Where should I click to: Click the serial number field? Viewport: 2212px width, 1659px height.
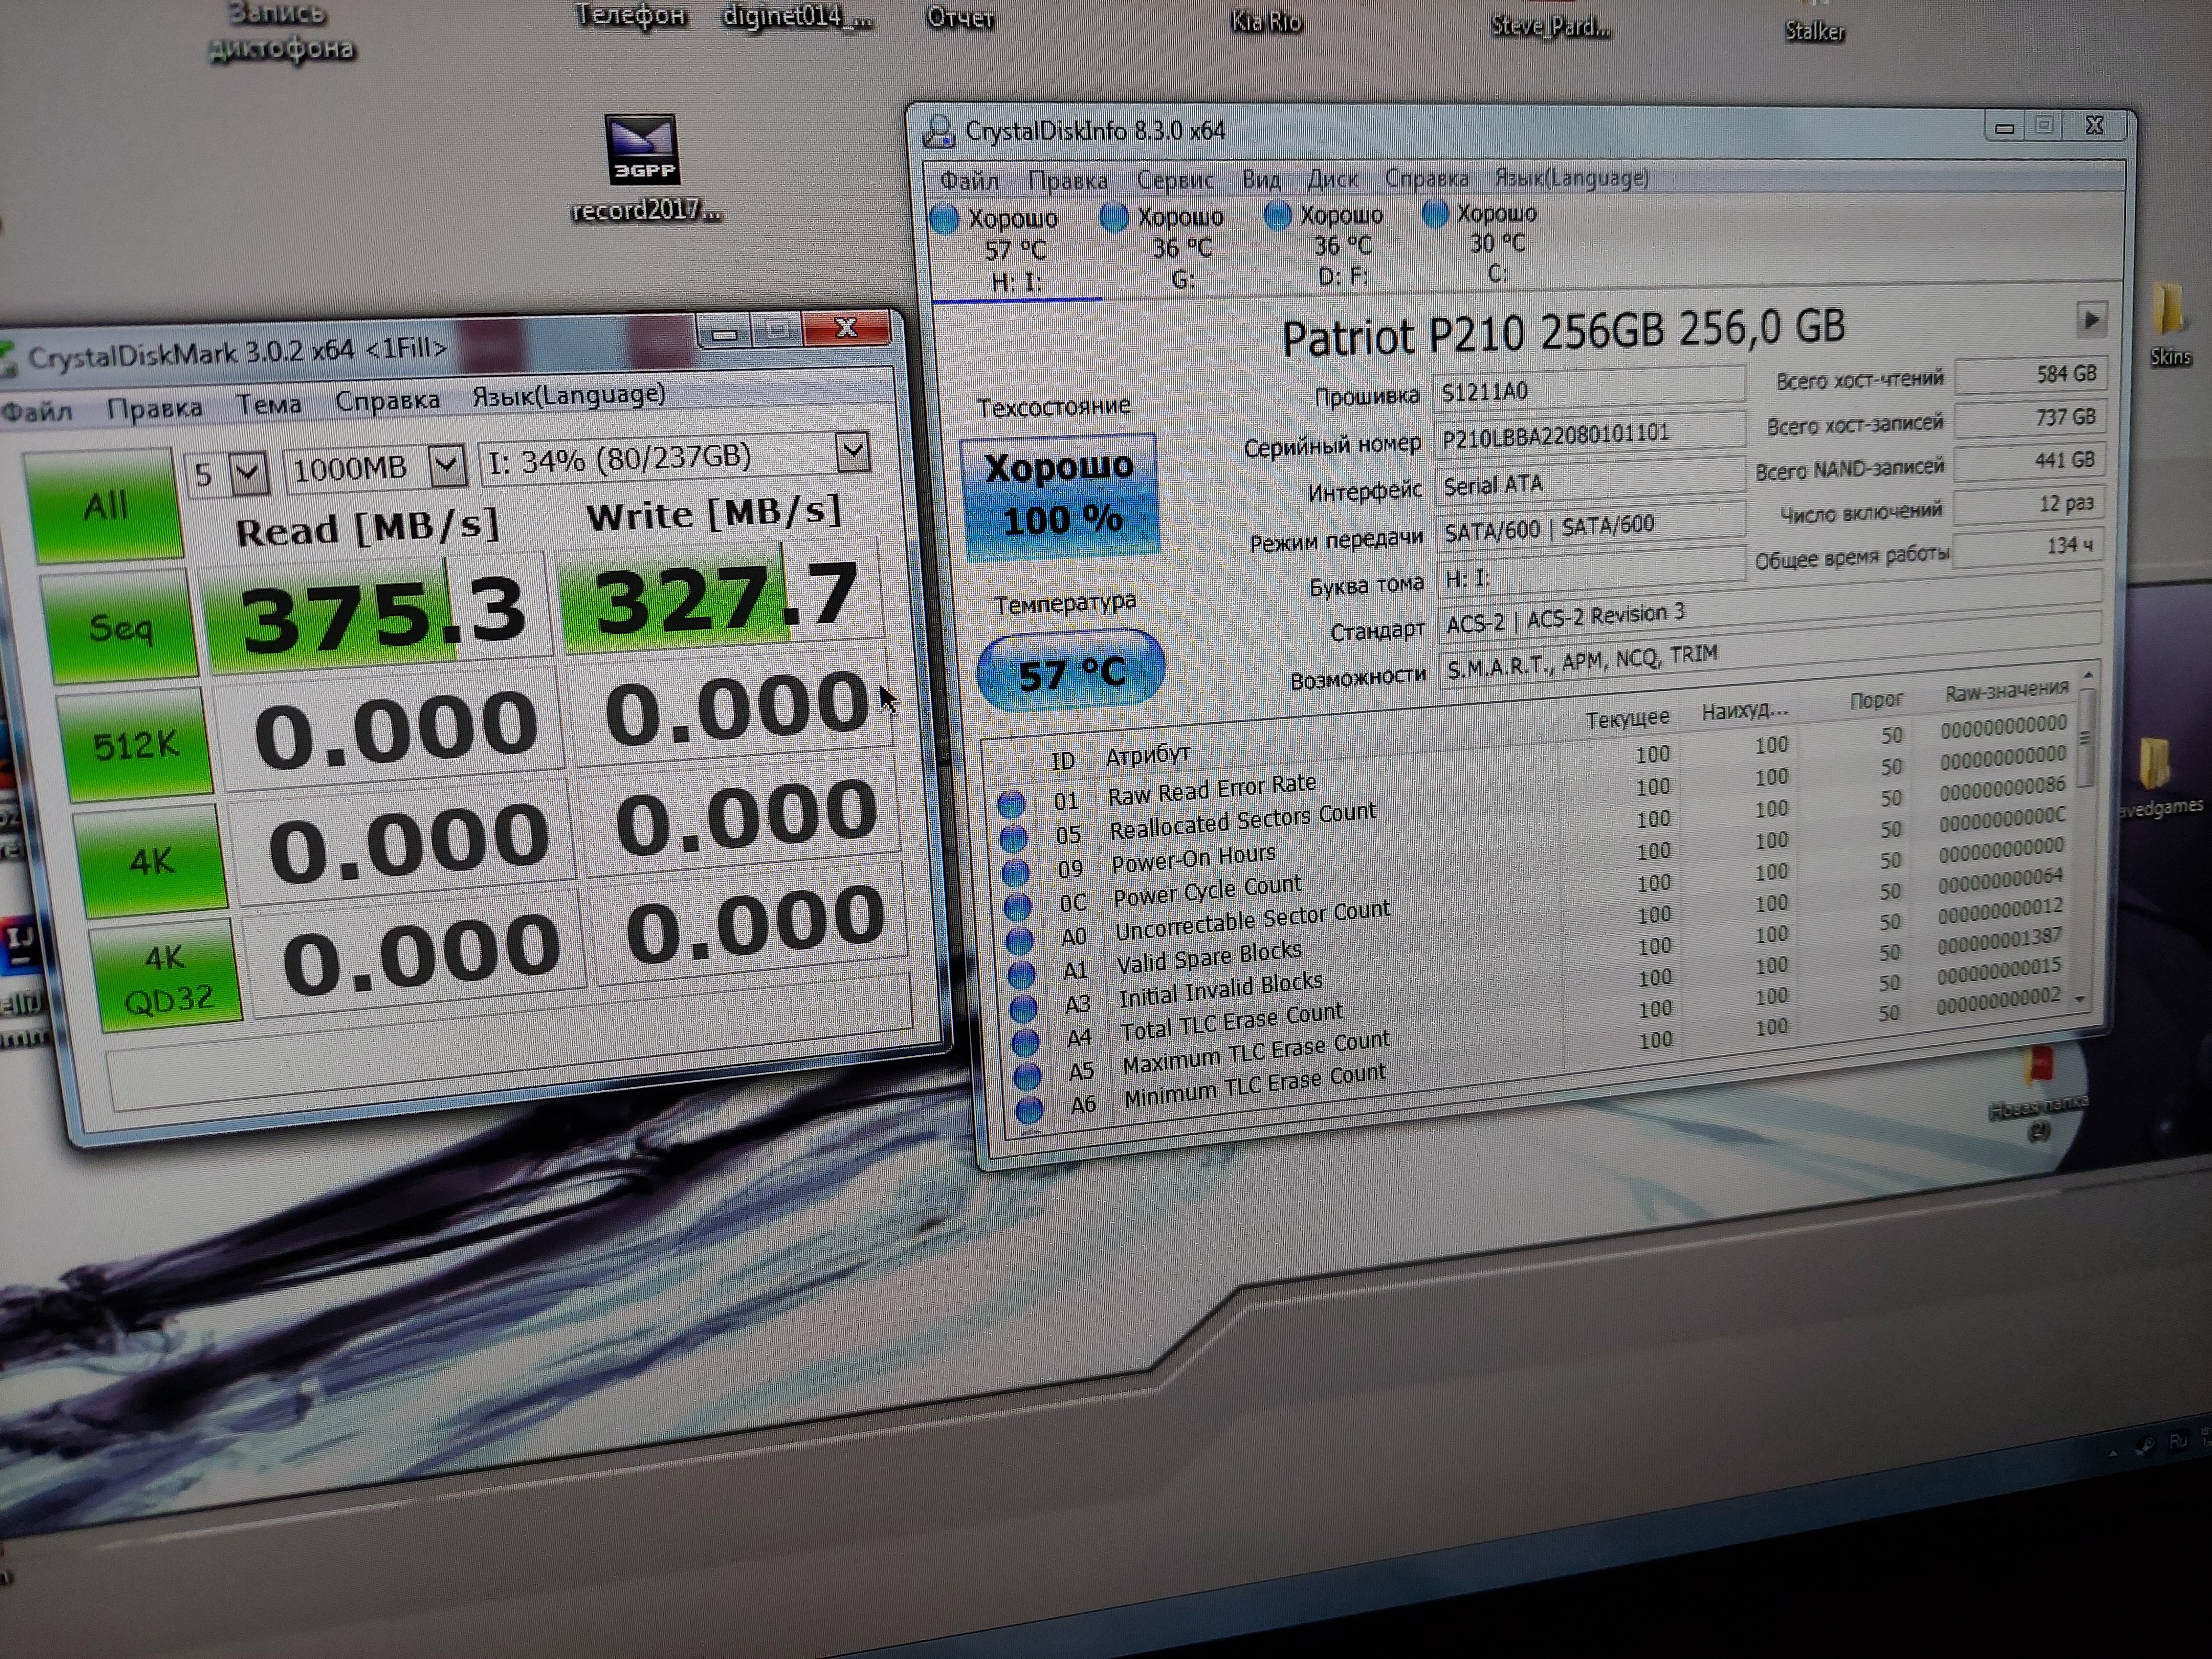click(x=1588, y=434)
